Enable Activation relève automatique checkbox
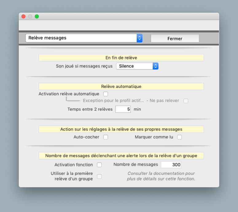The height and width of the screenshot is (212, 238). point(106,94)
